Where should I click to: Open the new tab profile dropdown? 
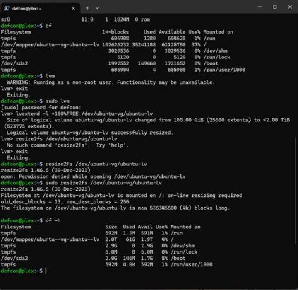click(x=97, y=8)
